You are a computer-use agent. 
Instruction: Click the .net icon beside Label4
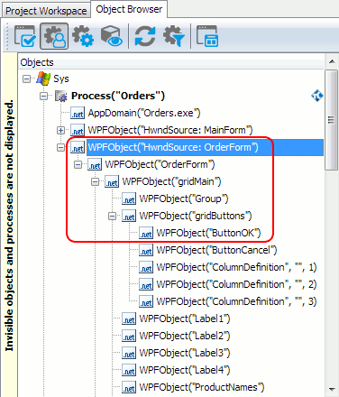click(x=129, y=370)
